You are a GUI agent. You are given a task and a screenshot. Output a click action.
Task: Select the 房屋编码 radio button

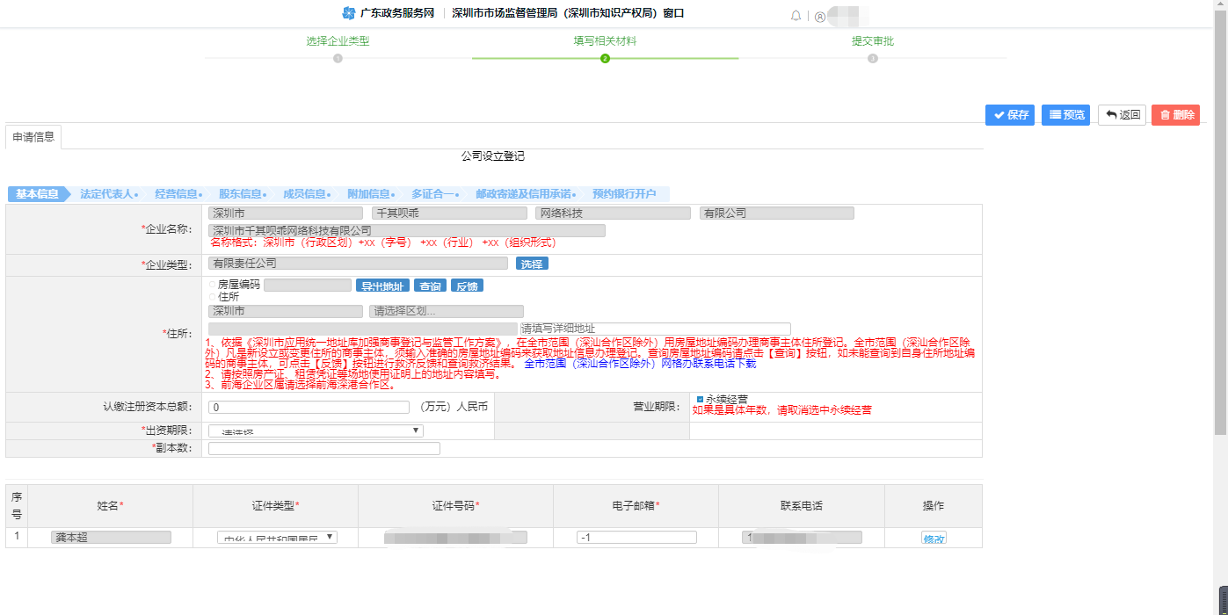click(211, 283)
